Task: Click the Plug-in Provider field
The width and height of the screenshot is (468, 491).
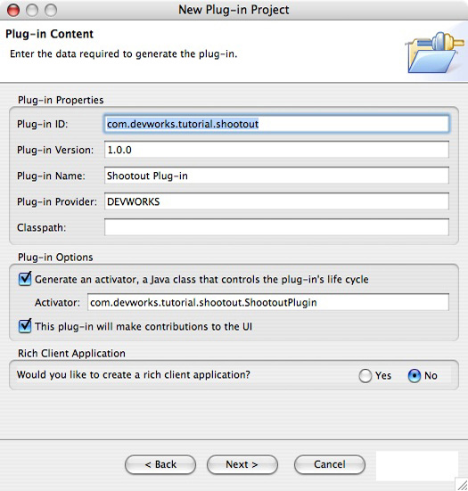Action: point(276,201)
